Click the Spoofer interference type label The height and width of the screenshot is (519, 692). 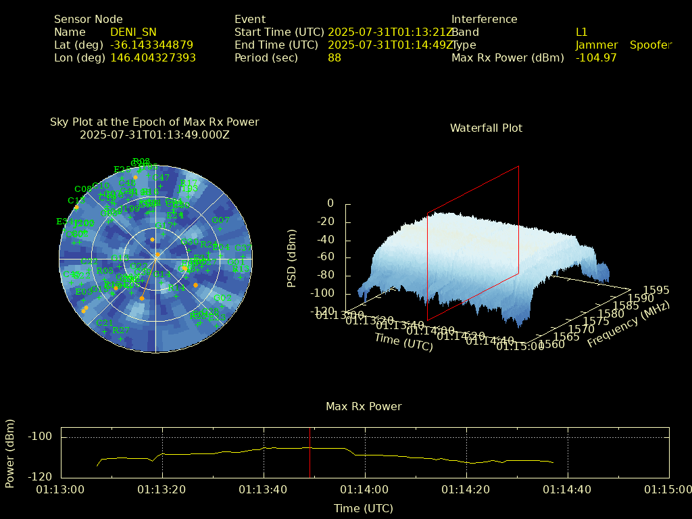tap(650, 45)
